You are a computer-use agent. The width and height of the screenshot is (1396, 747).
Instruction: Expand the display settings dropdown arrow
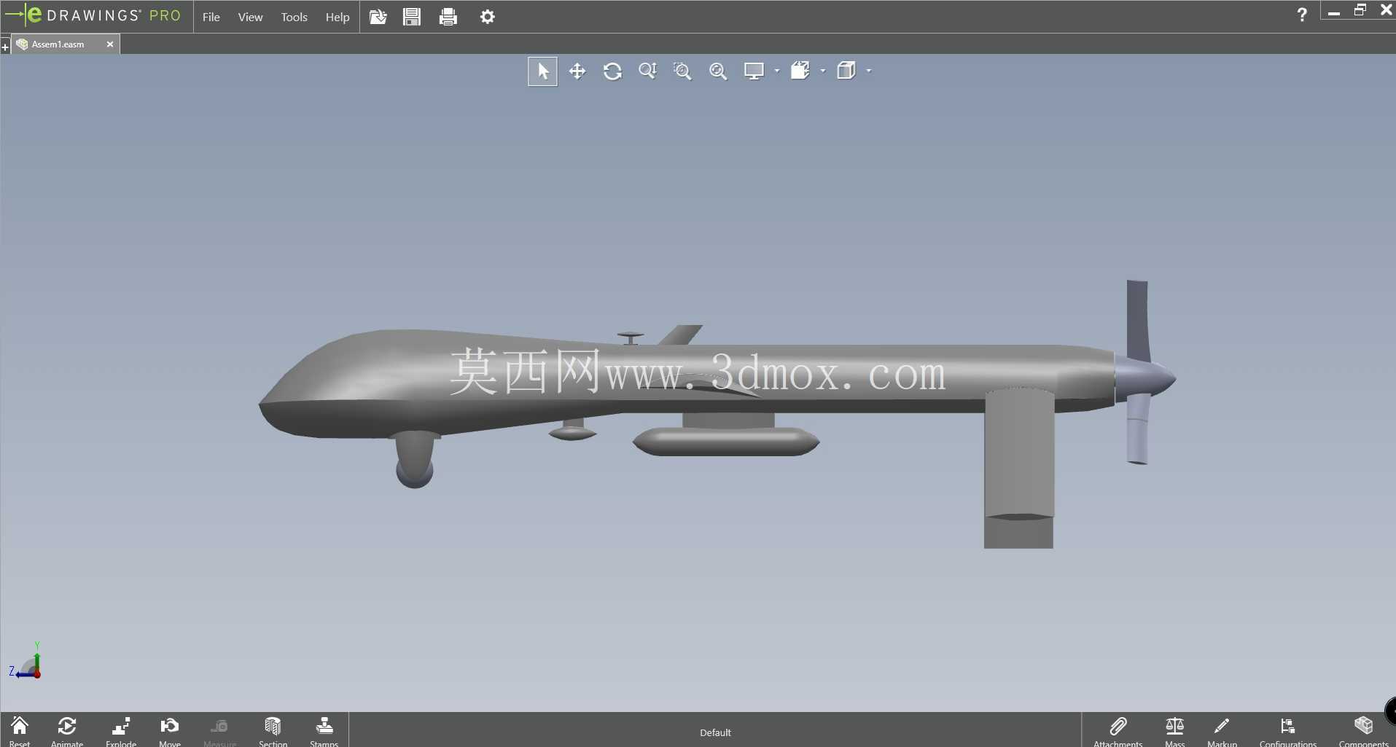pyautogui.click(x=777, y=71)
